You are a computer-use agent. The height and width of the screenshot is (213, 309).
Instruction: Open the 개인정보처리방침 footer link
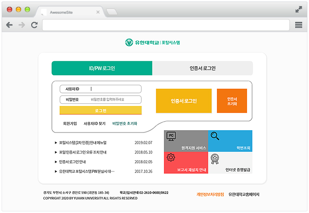[210, 194]
